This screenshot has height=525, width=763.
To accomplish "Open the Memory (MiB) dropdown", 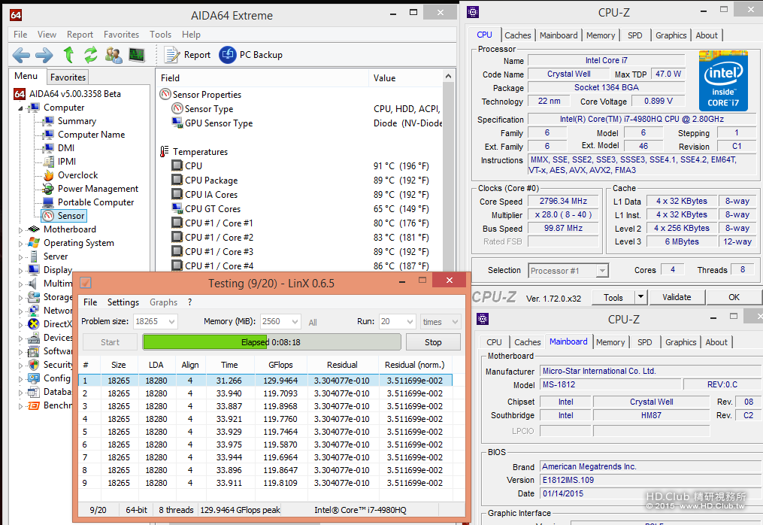I will [x=293, y=322].
